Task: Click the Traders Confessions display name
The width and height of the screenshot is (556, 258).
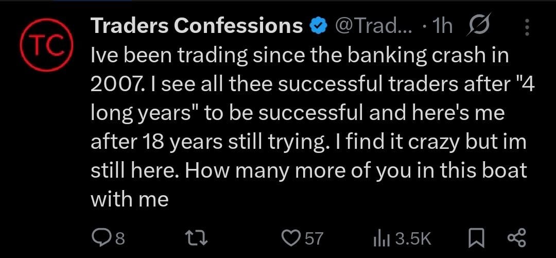Action: 196,26
